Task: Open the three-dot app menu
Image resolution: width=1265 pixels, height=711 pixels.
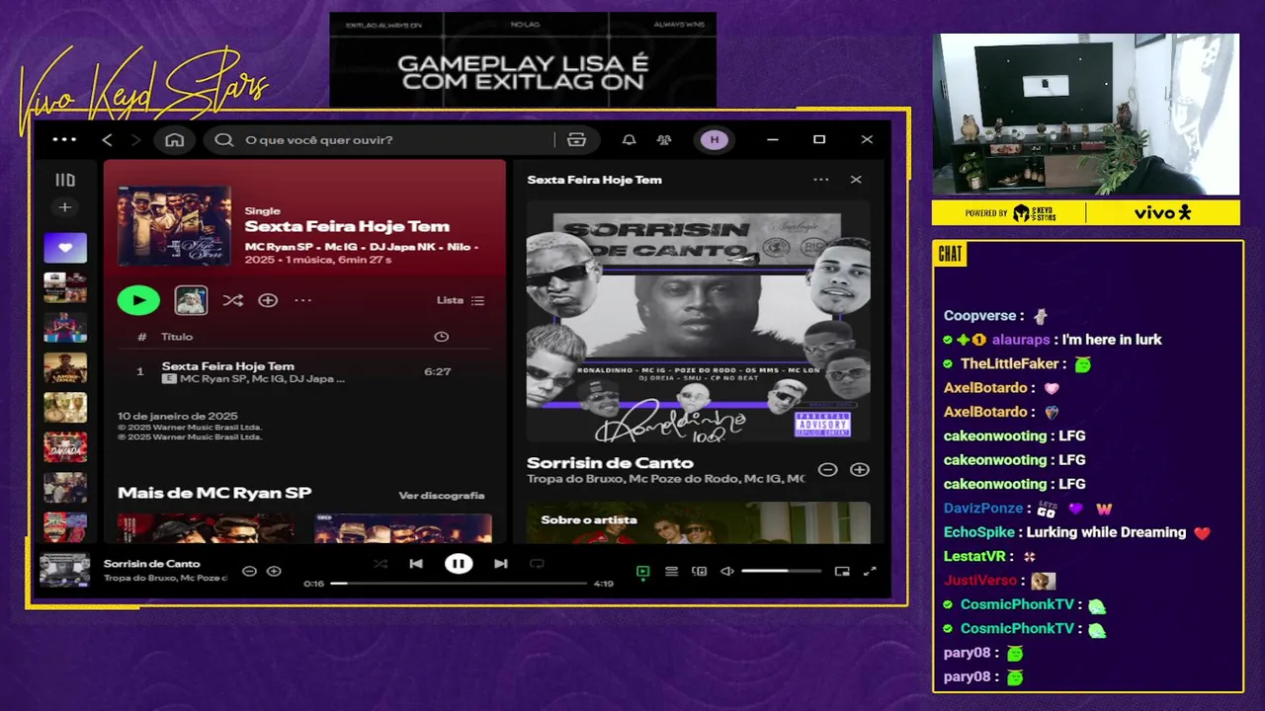Action: tap(64, 139)
